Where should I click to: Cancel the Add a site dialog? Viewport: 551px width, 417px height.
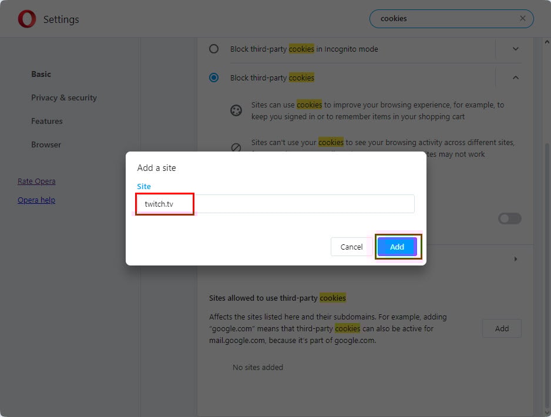(x=351, y=247)
